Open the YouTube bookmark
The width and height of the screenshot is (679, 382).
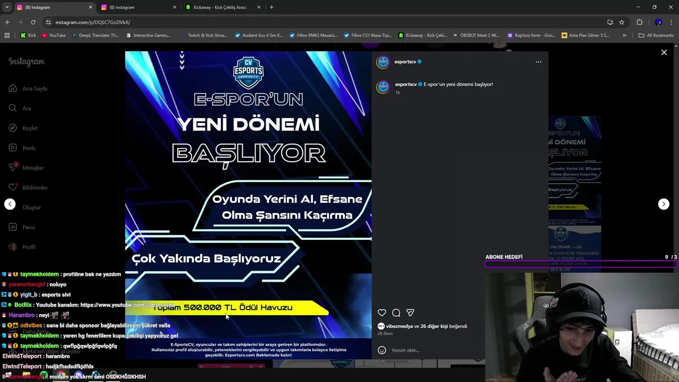[x=54, y=36]
